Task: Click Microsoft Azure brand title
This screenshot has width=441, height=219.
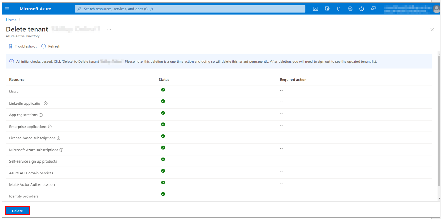Action: point(35,9)
